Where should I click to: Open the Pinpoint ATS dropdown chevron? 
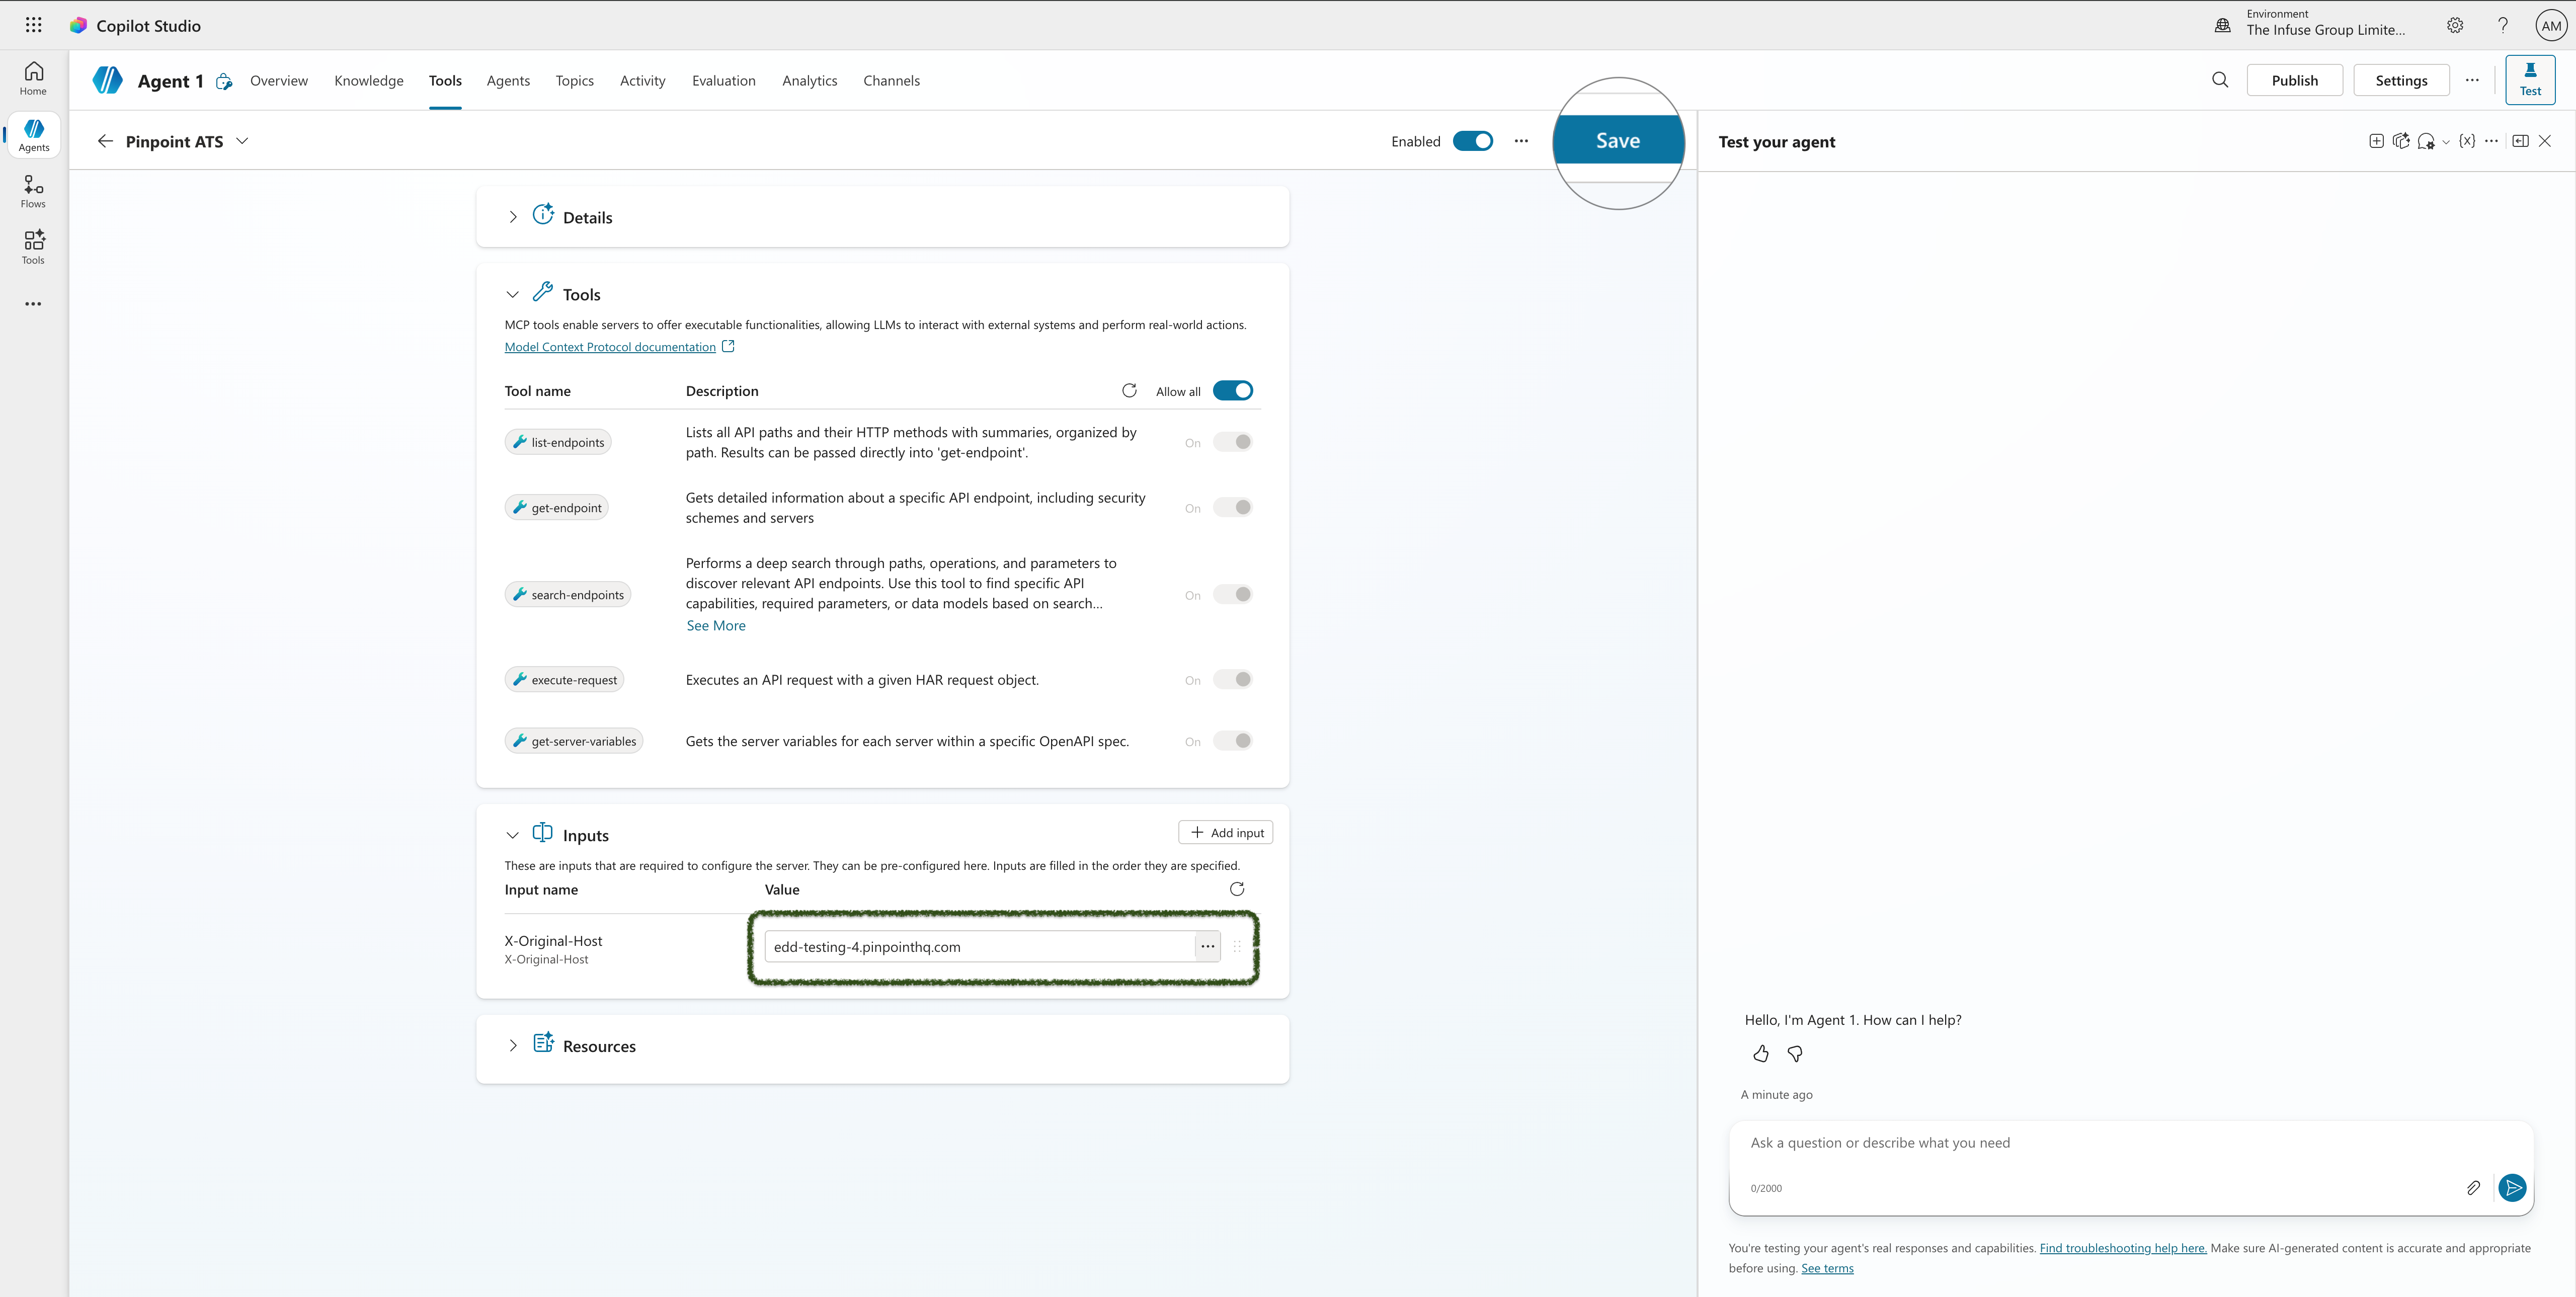pyautogui.click(x=242, y=141)
